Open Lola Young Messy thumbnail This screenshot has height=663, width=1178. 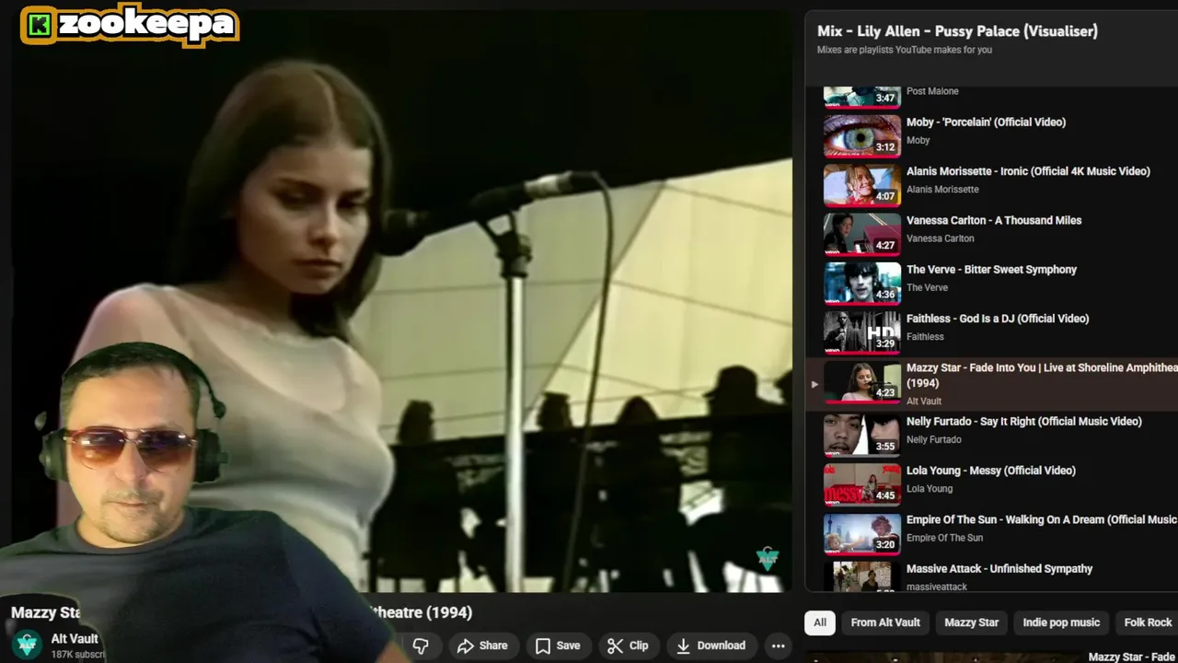pos(862,483)
